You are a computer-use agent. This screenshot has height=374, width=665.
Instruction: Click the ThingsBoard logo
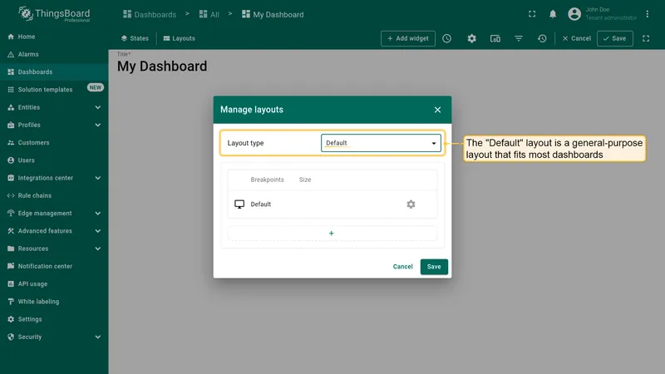[54, 14]
